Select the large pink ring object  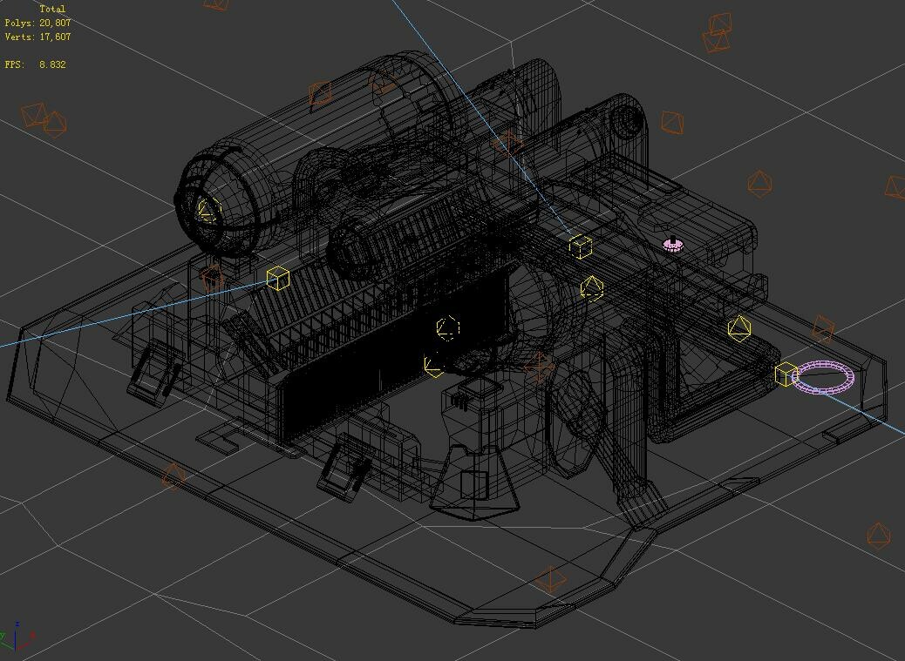[x=824, y=377]
